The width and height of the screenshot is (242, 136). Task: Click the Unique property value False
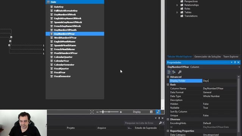[x=206, y=116]
